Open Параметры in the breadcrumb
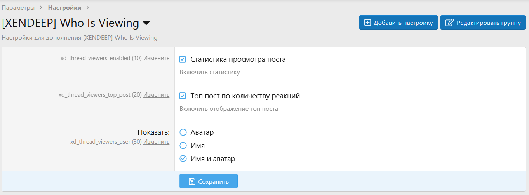The height and width of the screenshot is (195, 529). [18, 7]
